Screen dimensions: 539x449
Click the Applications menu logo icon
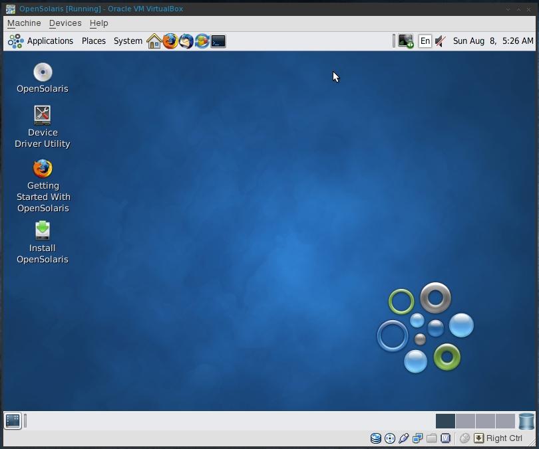point(16,41)
